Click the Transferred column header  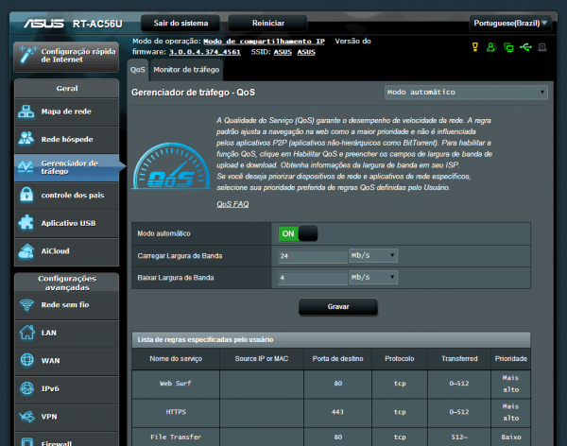[x=459, y=359]
